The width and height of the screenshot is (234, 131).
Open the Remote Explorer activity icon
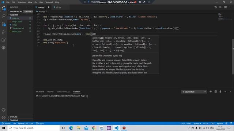[x=4, y=48]
